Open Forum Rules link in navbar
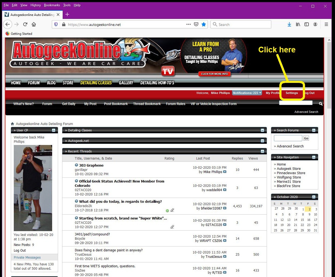Image resolution: width=335 pixels, height=277 pixels. (x=176, y=104)
